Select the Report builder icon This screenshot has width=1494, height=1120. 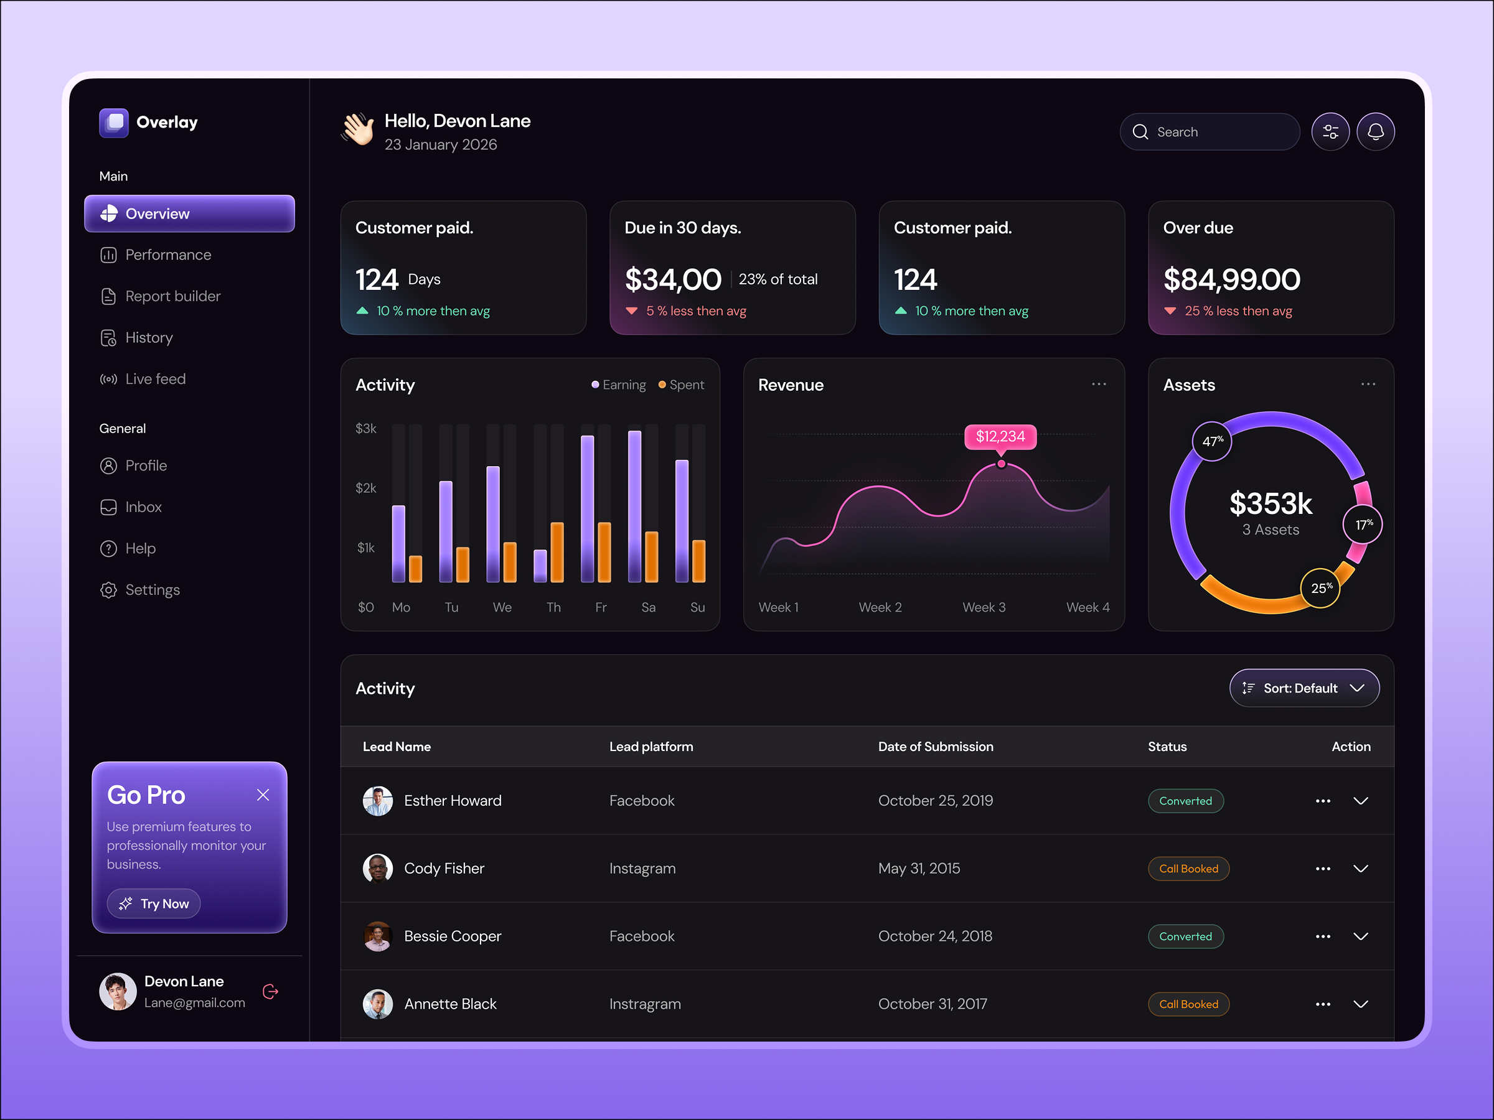[109, 296]
